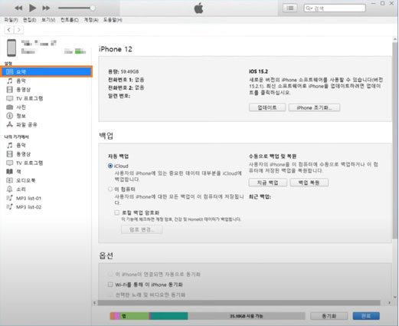The image size is (399, 326).
Task: Adjust the volume slider knob
Action: 93,8
